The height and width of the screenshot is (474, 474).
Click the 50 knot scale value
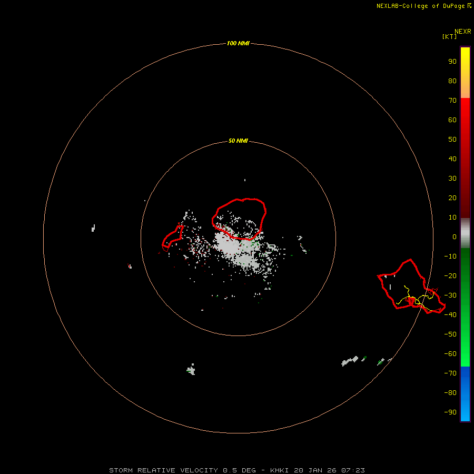click(x=452, y=140)
